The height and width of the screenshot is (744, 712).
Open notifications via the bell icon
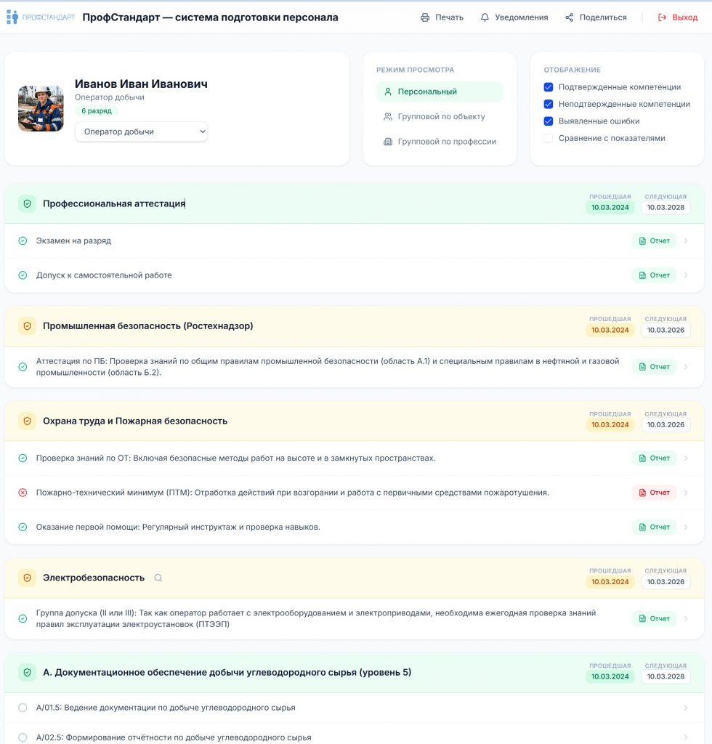[485, 17]
